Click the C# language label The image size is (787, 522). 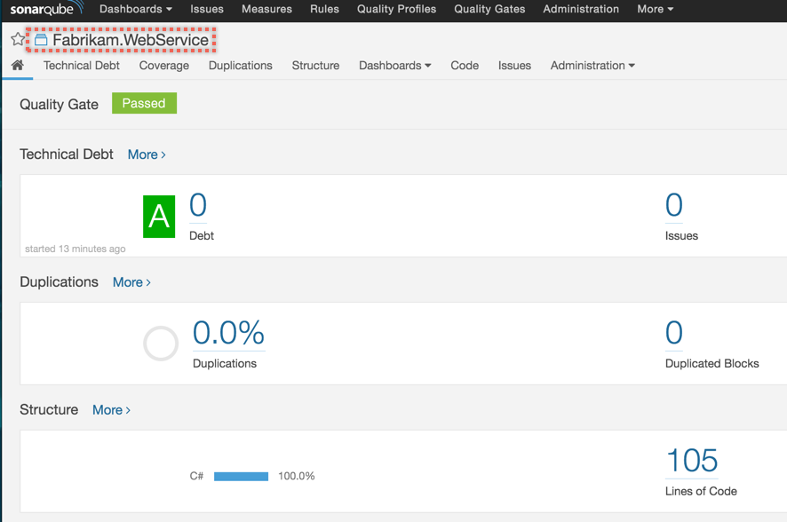pyautogui.click(x=196, y=476)
